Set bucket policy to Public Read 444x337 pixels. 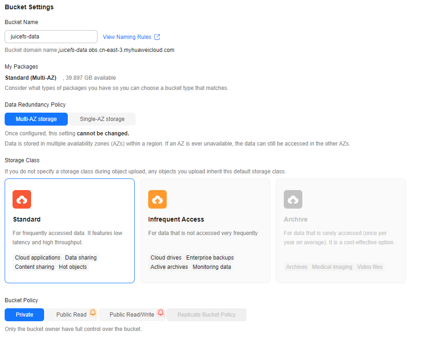[x=72, y=315]
